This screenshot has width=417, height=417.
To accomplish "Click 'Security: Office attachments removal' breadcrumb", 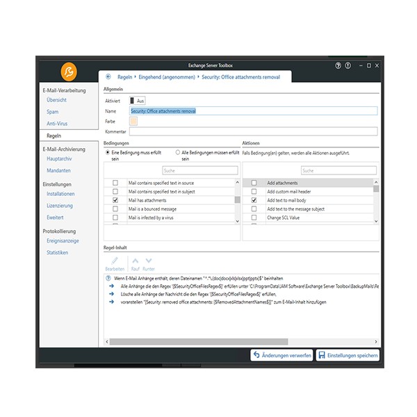I will 241,77.
